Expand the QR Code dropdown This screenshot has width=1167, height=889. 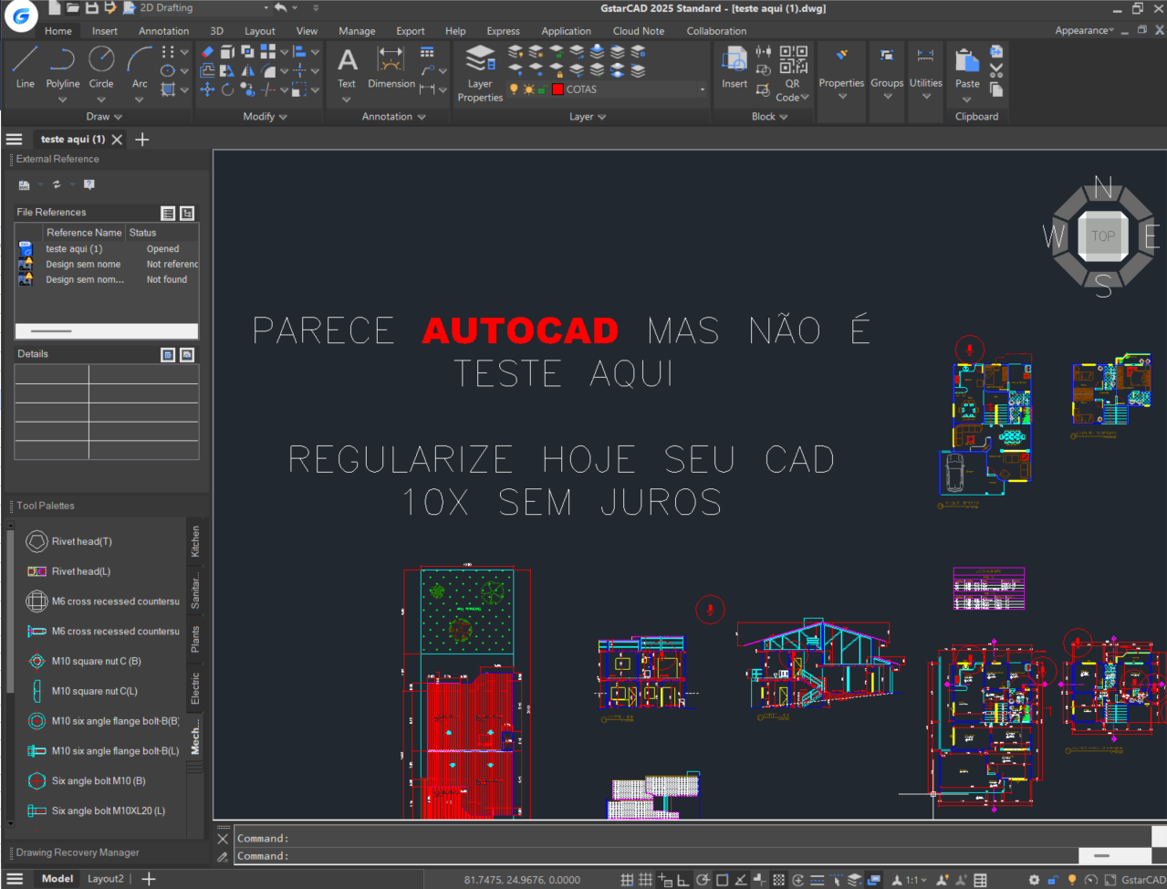(x=807, y=97)
